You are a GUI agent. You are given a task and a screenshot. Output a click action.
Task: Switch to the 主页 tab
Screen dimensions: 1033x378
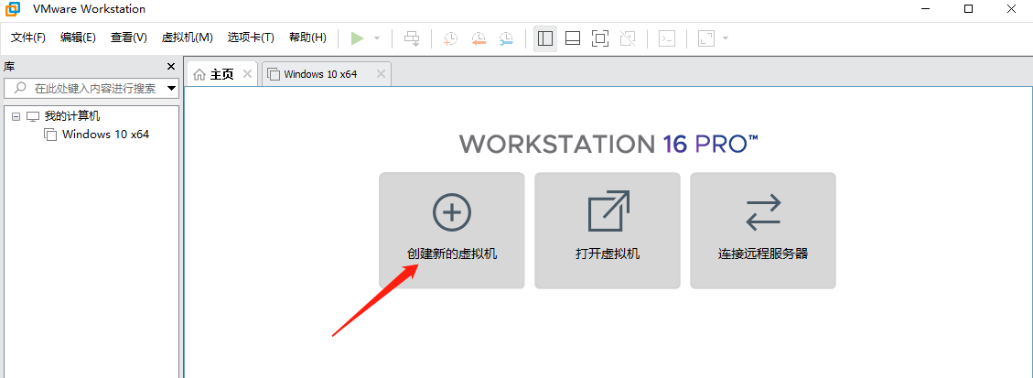click(x=222, y=74)
